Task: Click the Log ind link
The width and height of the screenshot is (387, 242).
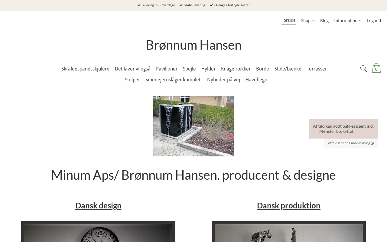Action: [374, 21]
